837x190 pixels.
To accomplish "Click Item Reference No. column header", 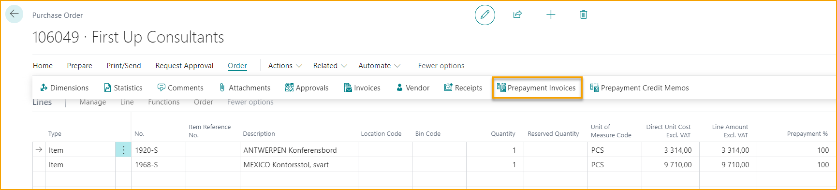I will [209, 131].
